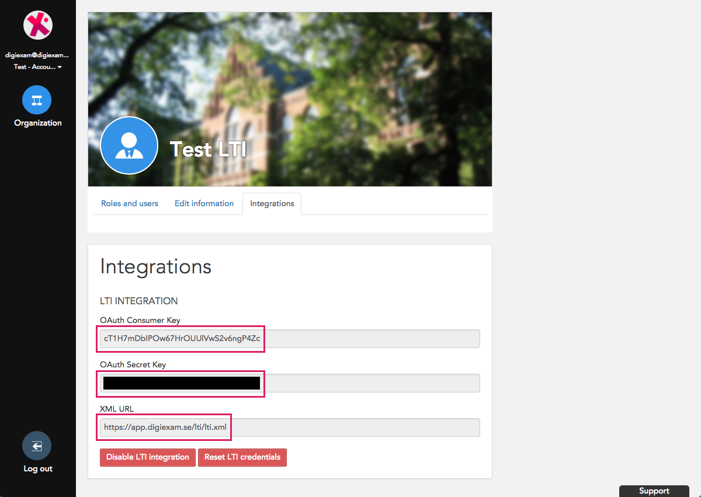Image resolution: width=701 pixels, height=497 pixels.
Task: Click Disable LTI integration button
Action: [148, 457]
